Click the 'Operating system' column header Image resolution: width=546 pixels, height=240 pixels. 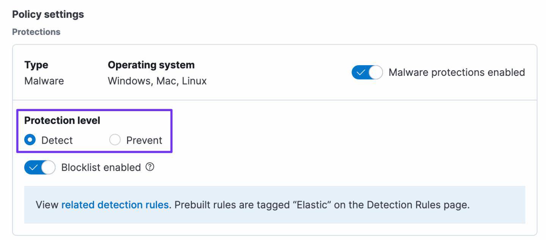click(x=151, y=65)
